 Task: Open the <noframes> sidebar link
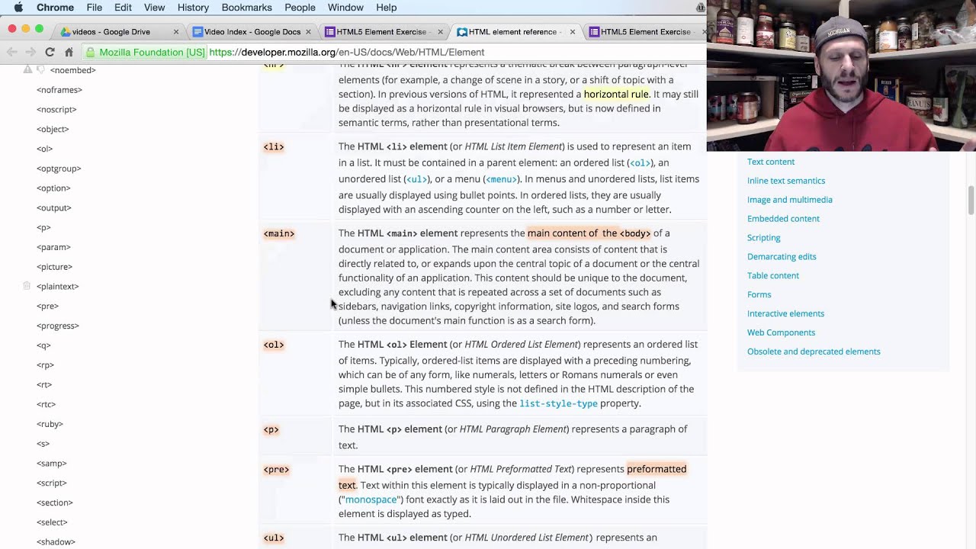(x=59, y=90)
